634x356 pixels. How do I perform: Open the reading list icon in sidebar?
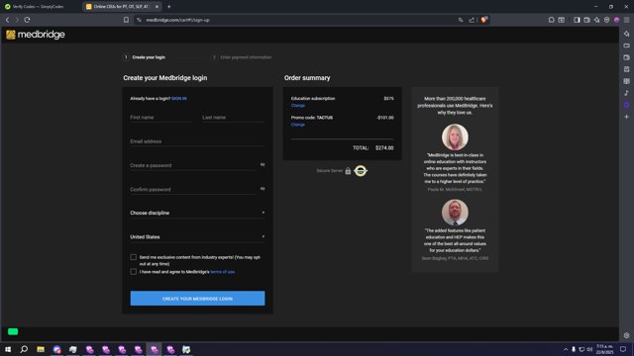point(627,81)
